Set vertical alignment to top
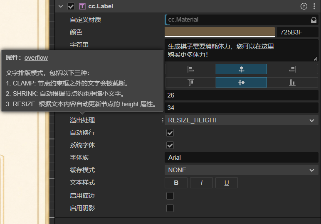This screenshot has width=321, height=224. point(190,83)
